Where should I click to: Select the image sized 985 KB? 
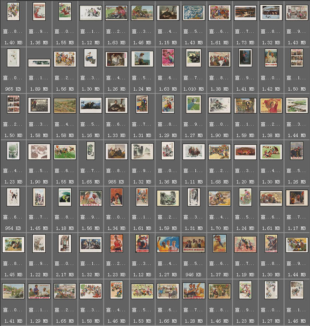[x=116, y=152]
